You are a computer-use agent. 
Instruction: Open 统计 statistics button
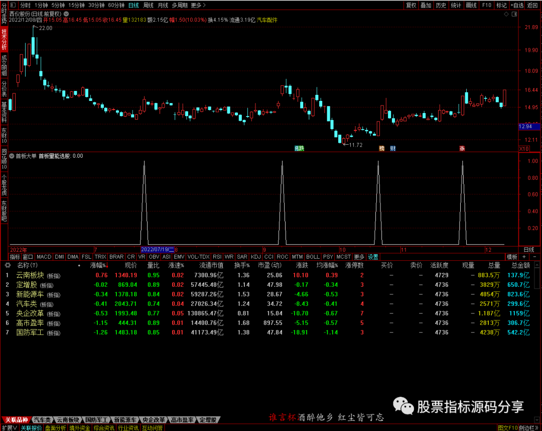click(x=456, y=5)
